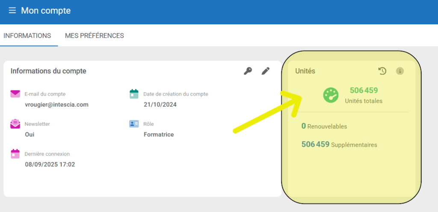The height and width of the screenshot is (212, 438).
Task: Switch to the INFORMATIONS tab
Action: (x=27, y=36)
